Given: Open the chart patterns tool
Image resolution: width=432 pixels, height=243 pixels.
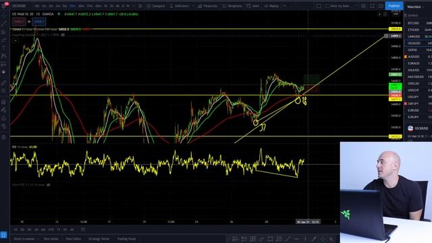Looking at the screenshot, I should (3, 56).
